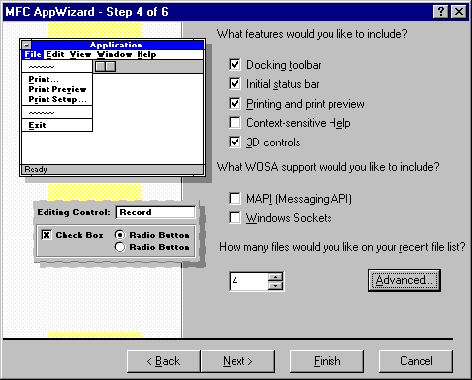Click Exit in the preview File menu
Screen dimensions: 472x380
pyautogui.click(x=37, y=125)
